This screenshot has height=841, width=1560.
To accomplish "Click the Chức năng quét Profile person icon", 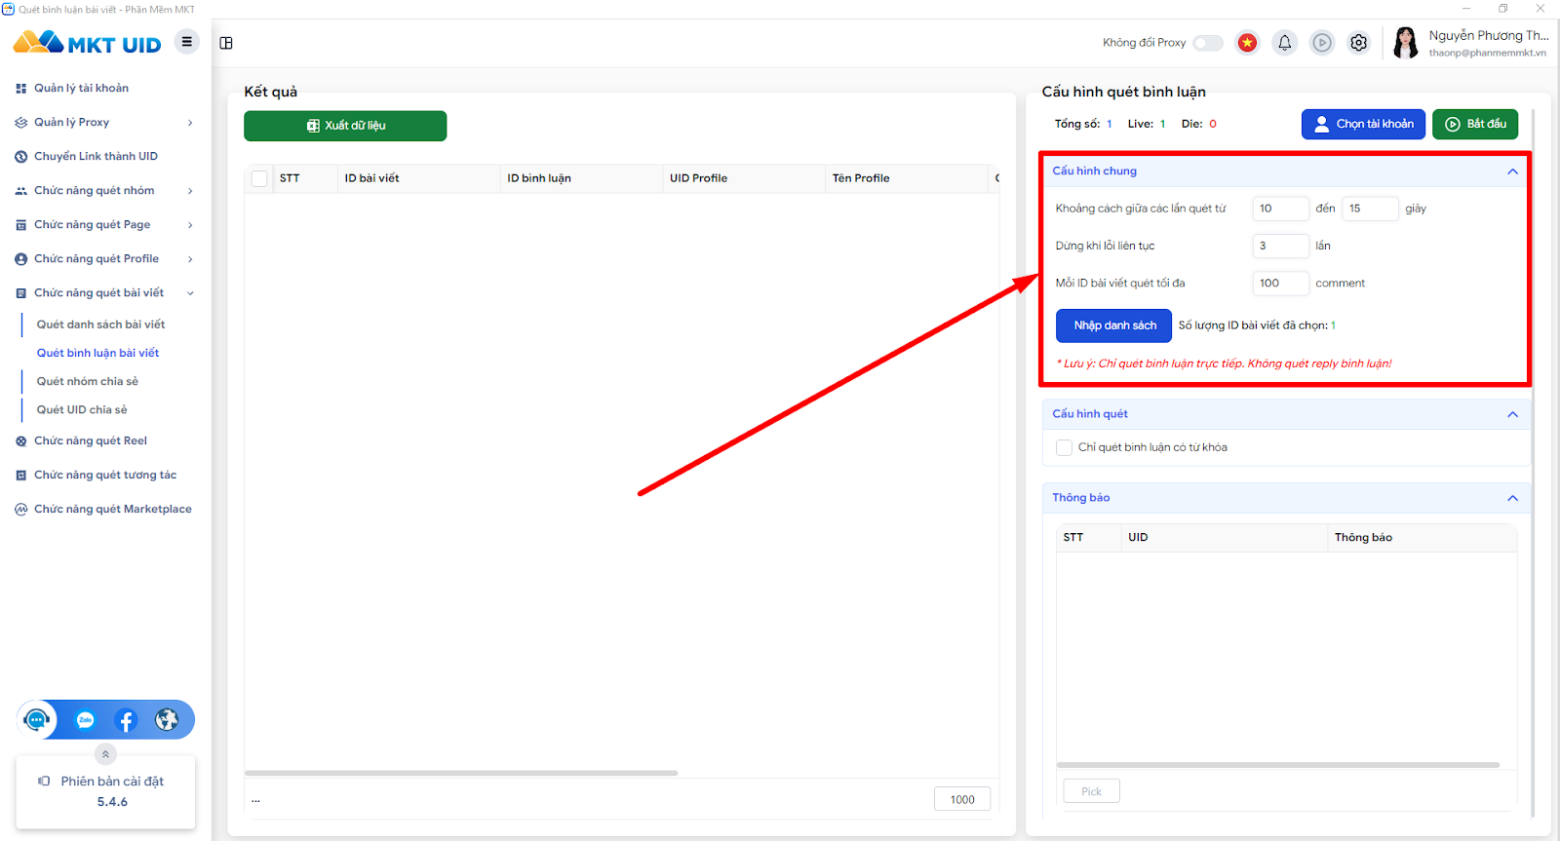I will (21, 259).
